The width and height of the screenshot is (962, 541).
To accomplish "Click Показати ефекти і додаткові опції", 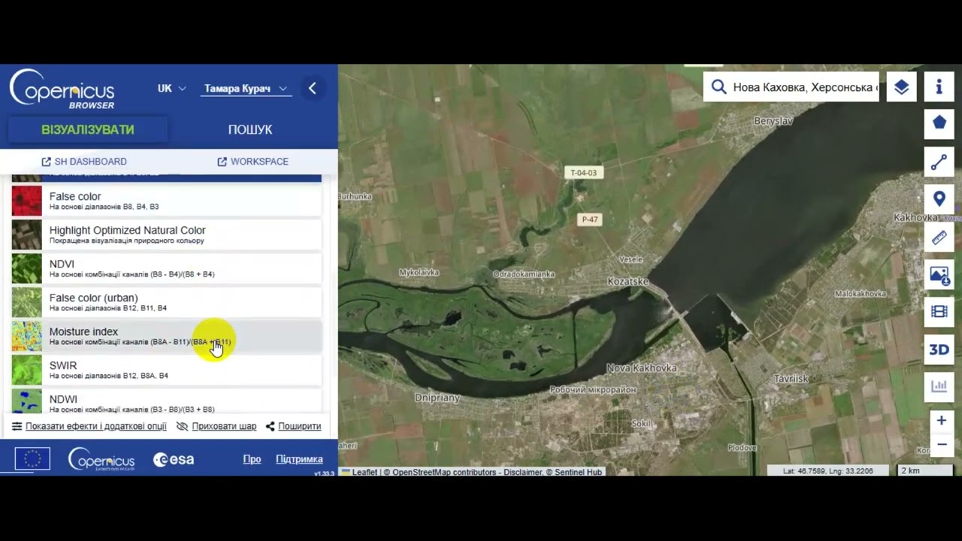I will [x=89, y=426].
